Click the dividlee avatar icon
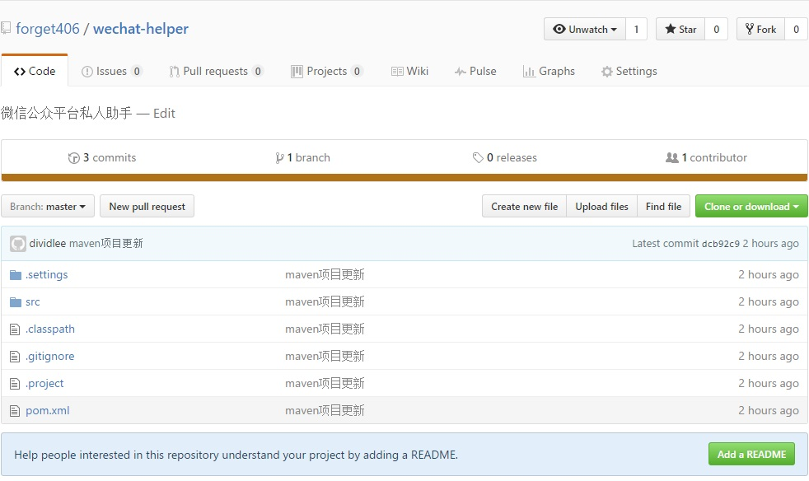Viewport: 809px width, 481px height. coord(18,244)
